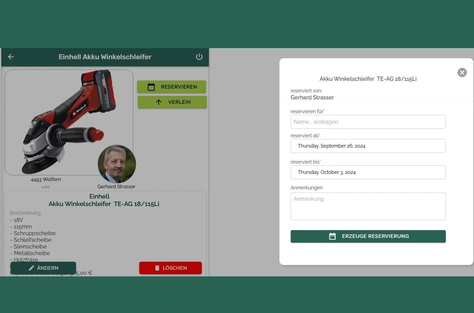Image resolution: width=474 pixels, height=313 pixels.
Task: Click the power logout icon
Action: pos(199,57)
